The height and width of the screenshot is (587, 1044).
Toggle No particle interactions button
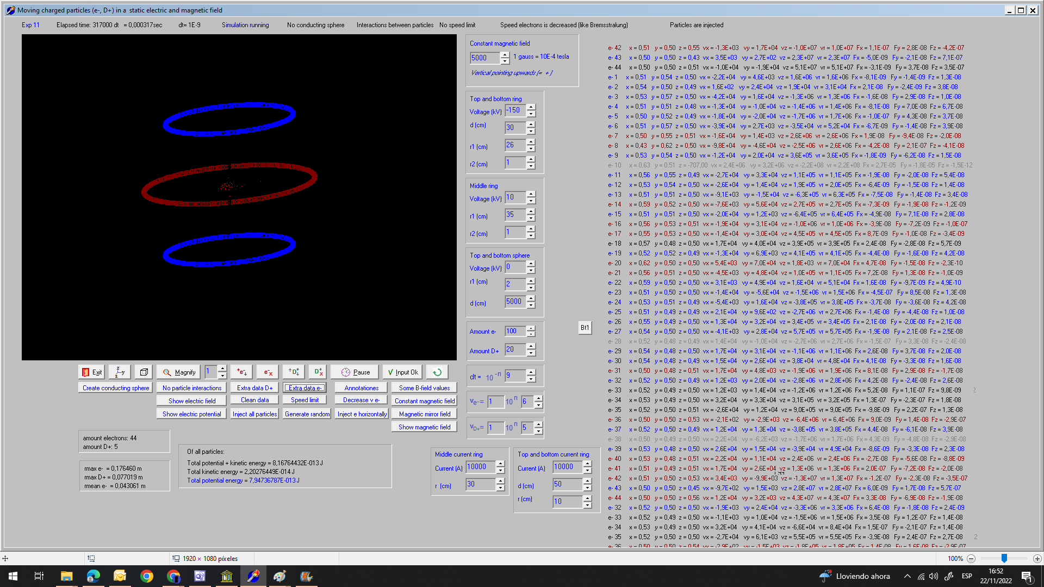click(192, 388)
